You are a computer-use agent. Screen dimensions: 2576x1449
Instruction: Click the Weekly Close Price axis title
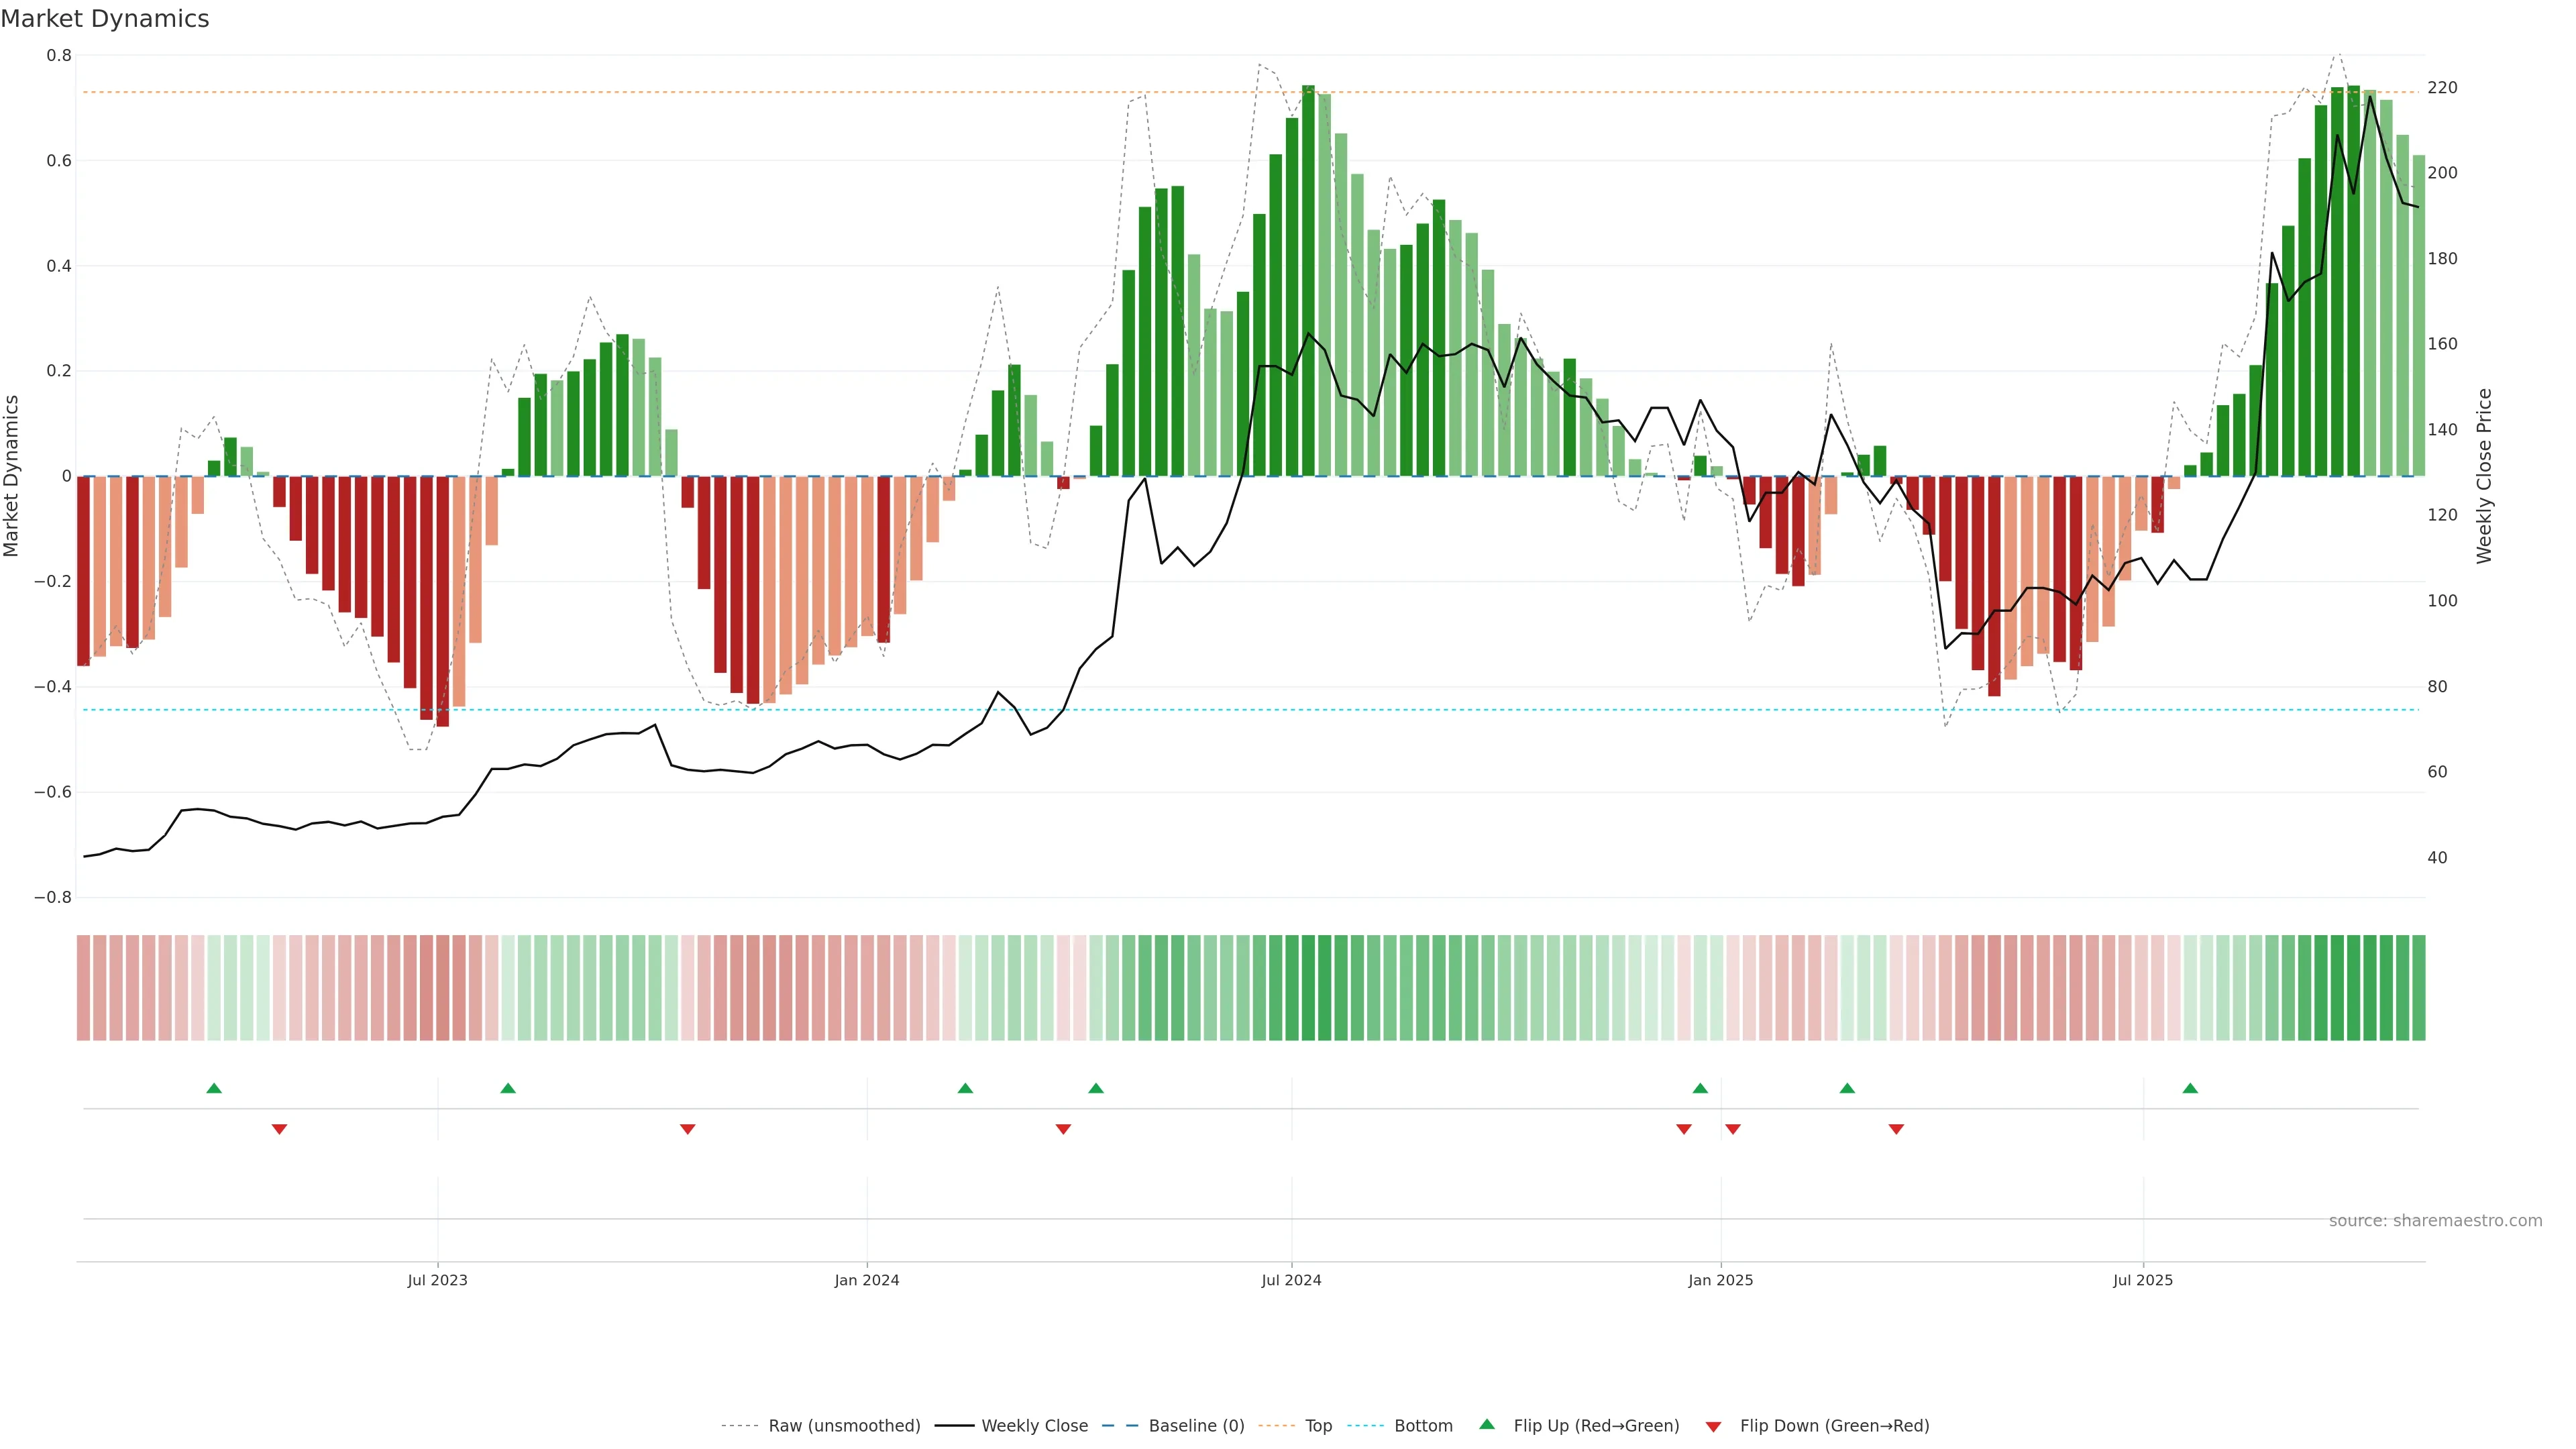tap(2484, 476)
